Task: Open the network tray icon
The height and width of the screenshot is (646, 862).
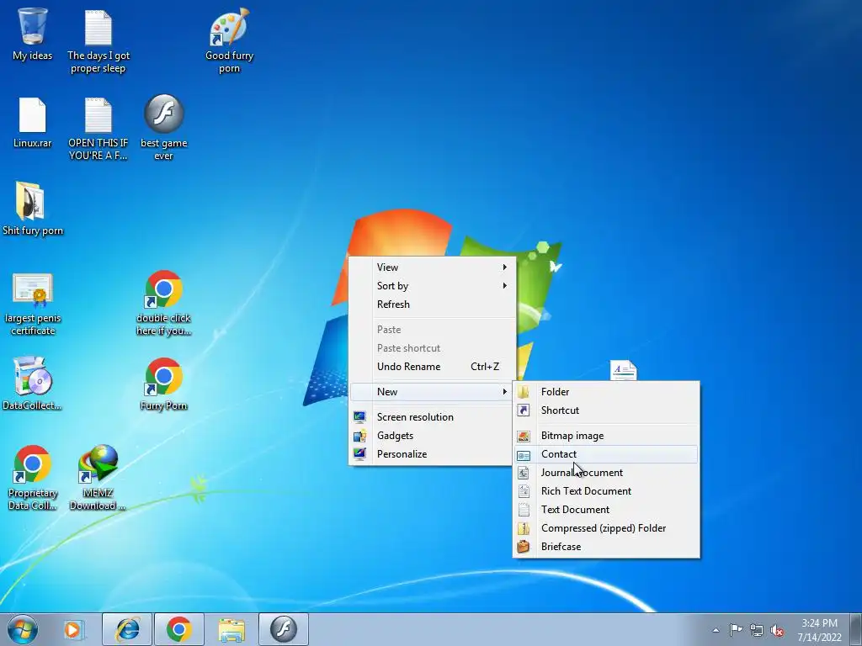Action: tap(757, 630)
